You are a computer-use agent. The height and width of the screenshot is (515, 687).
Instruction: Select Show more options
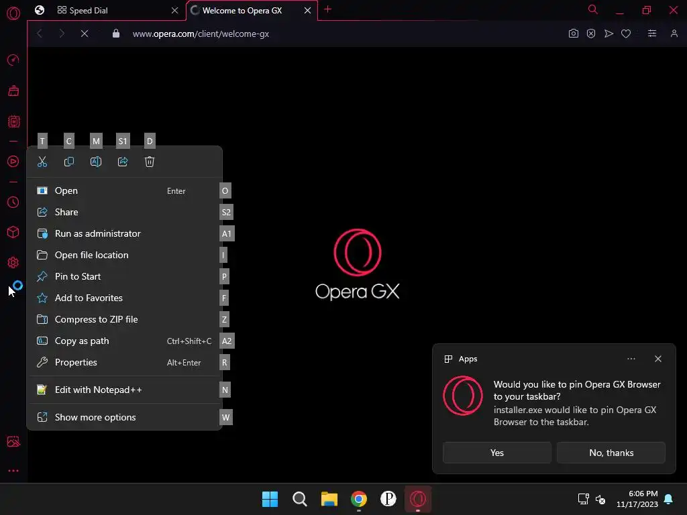coord(124,417)
